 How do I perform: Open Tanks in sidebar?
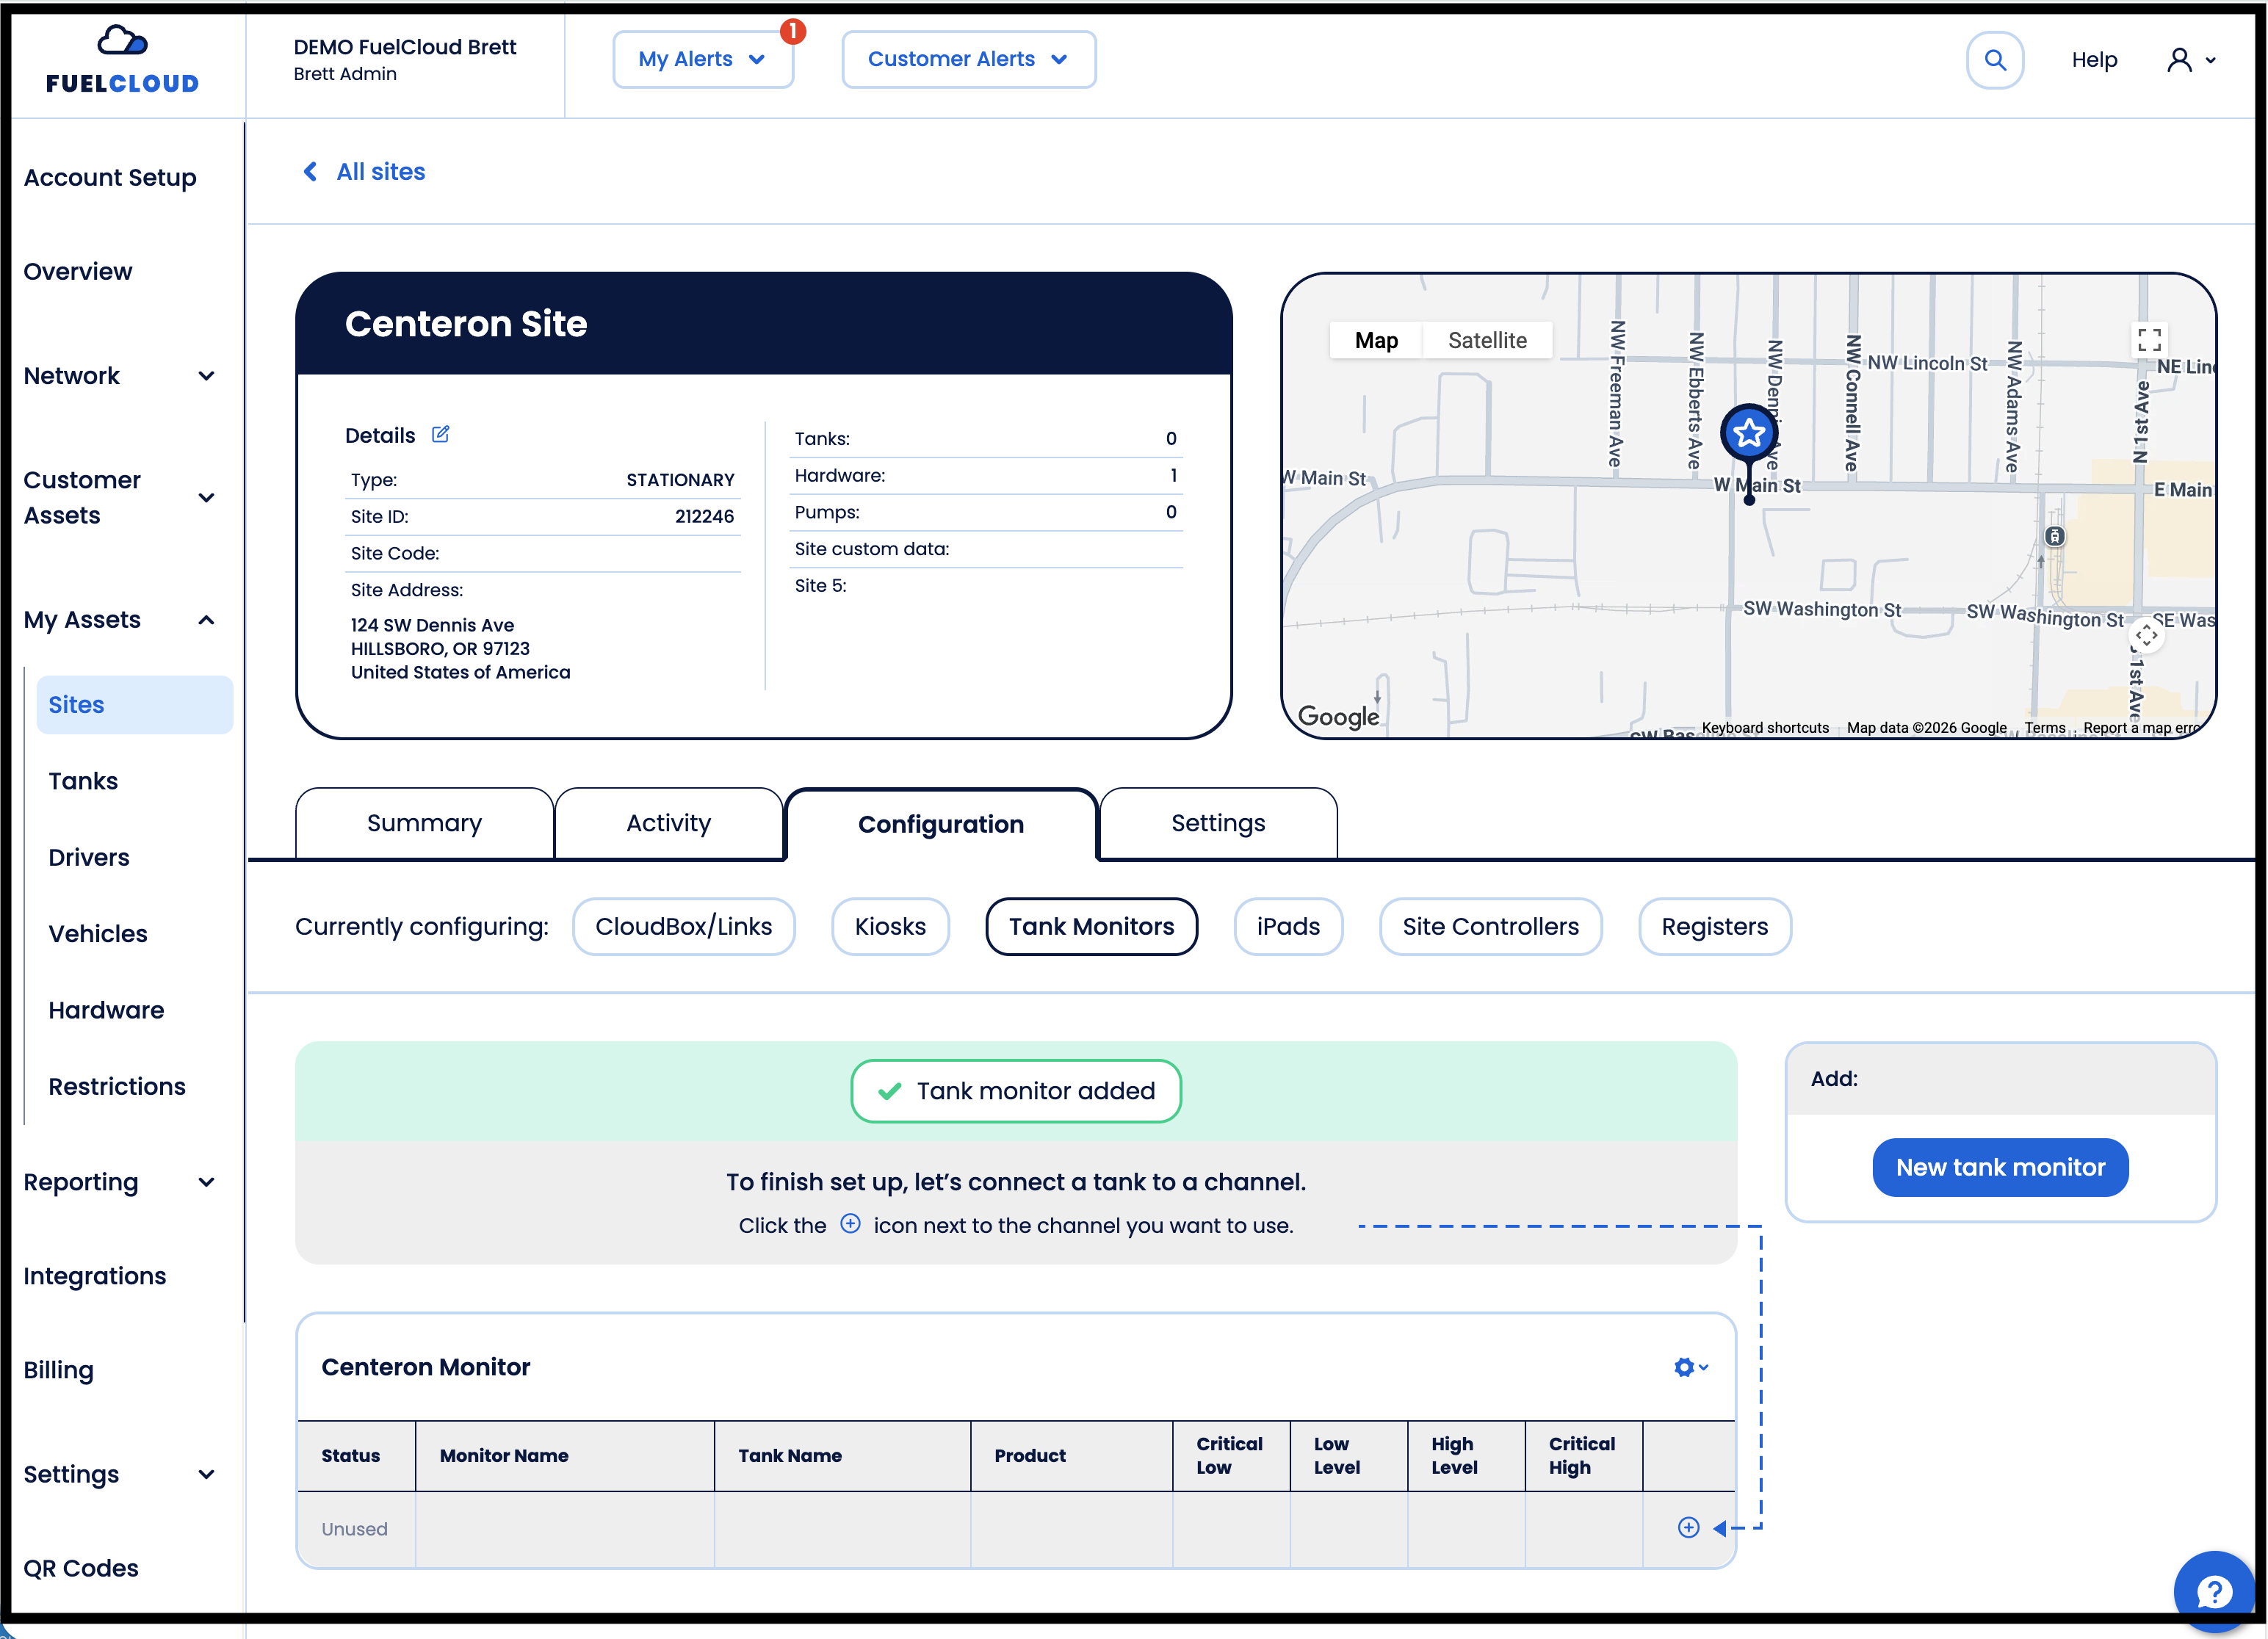tap(83, 781)
